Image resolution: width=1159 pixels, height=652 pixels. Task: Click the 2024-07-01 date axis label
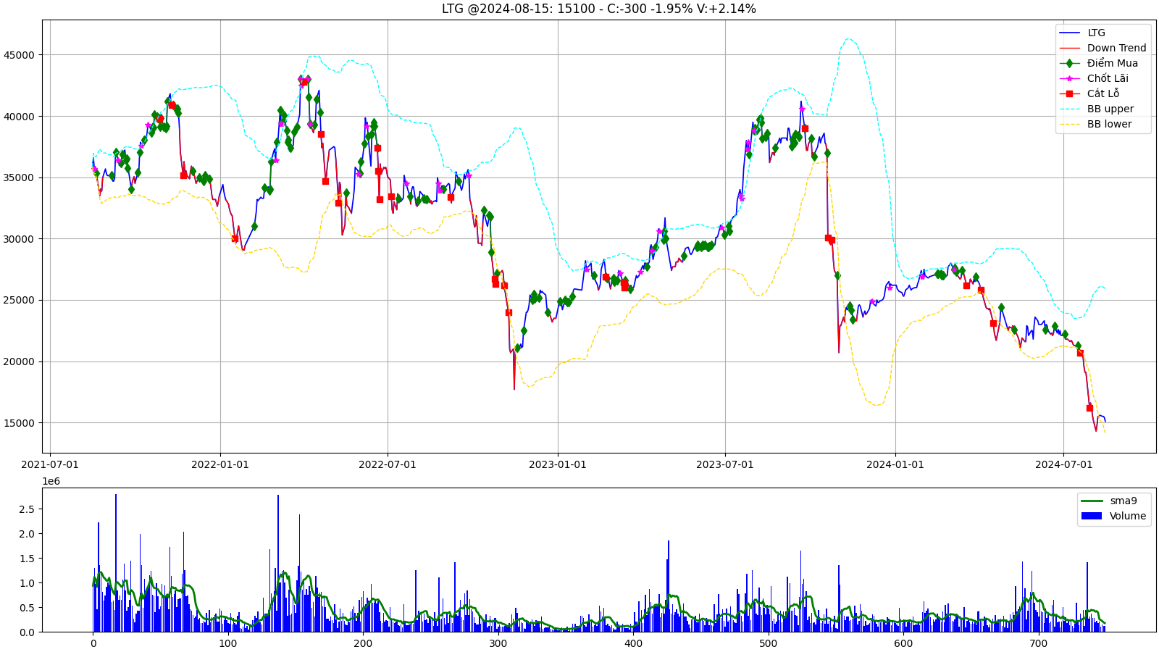coord(1063,464)
